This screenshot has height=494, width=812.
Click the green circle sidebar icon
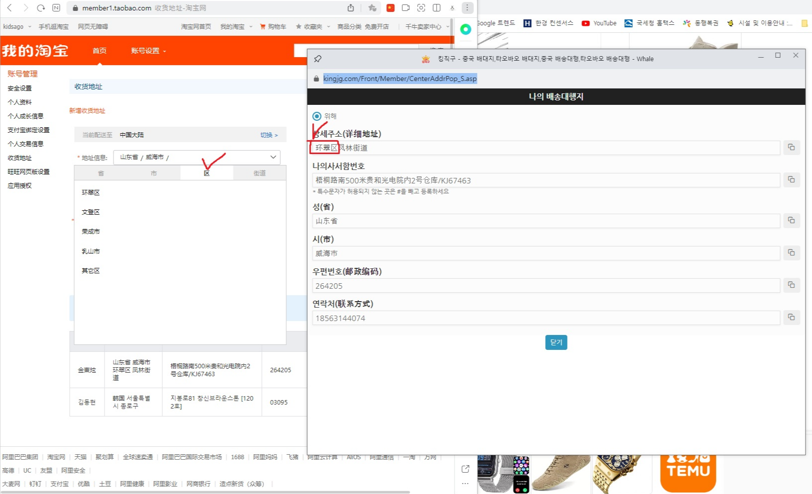point(465,29)
